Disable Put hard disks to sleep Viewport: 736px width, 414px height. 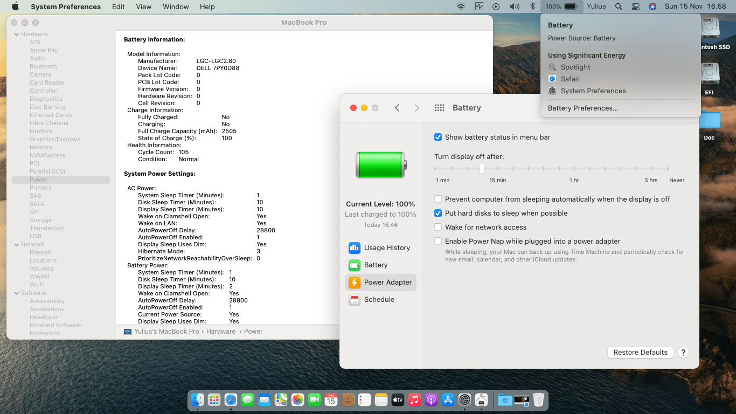pos(438,213)
